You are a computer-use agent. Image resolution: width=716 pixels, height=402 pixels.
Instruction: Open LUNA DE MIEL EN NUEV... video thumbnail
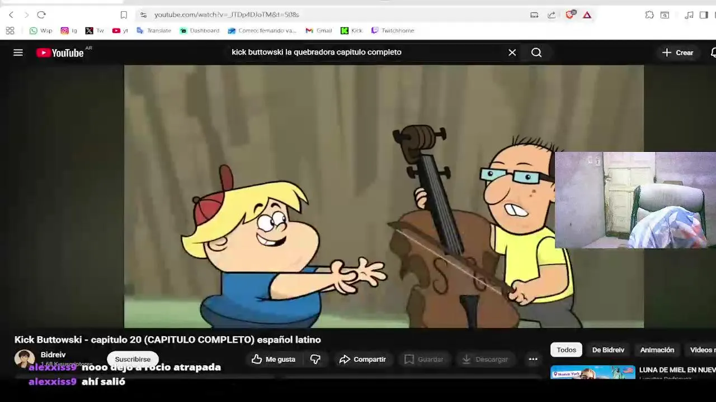(x=592, y=372)
